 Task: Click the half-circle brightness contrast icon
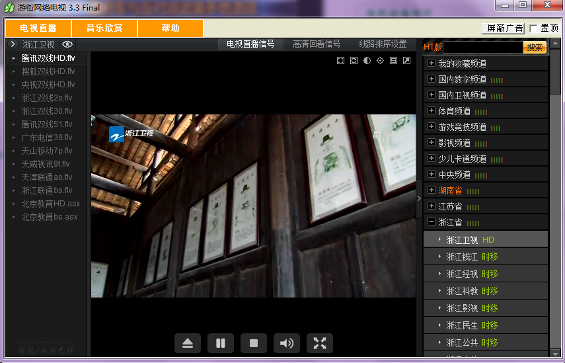tap(367, 61)
